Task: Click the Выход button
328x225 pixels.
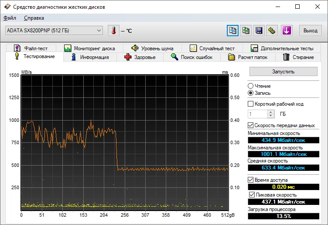Action: coord(311,31)
